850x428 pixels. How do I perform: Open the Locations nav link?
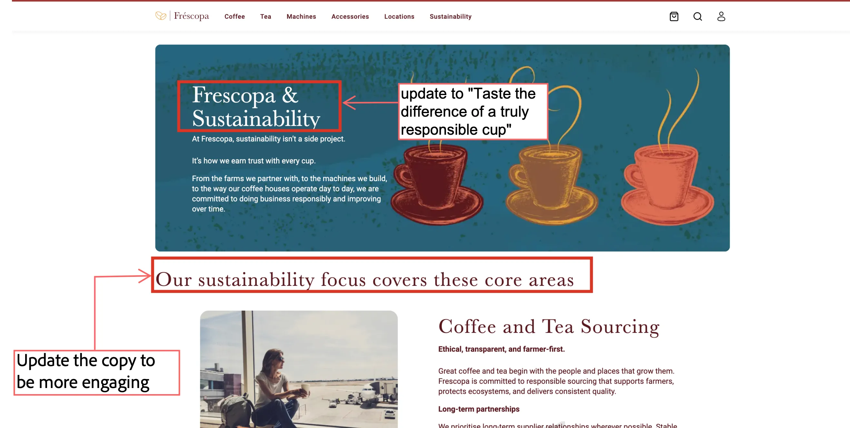[399, 16]
